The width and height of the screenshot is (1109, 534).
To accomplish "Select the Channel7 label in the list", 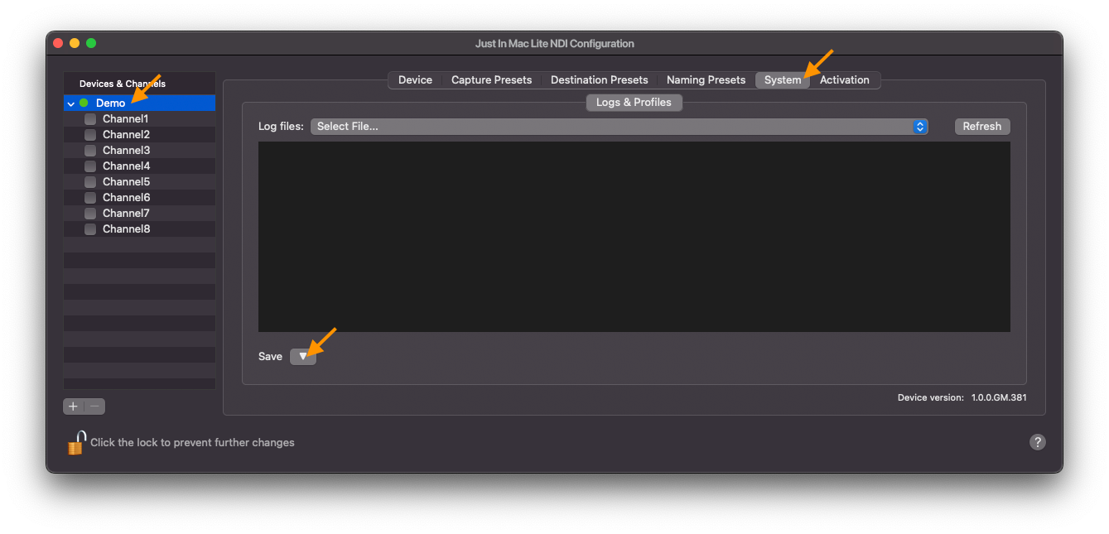I will point(126,214).
